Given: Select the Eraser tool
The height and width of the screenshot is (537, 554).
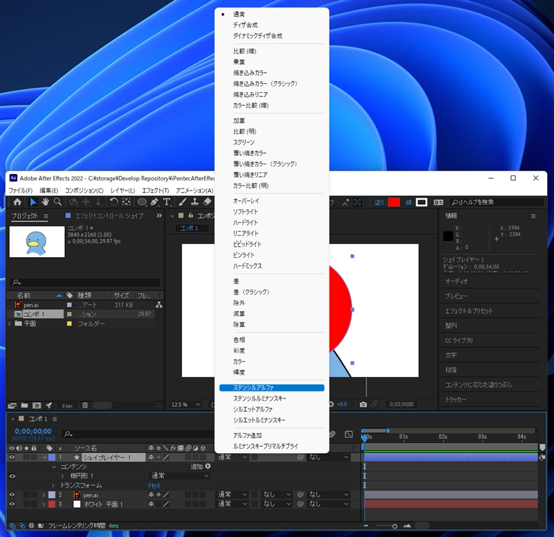Looking at the screenshot, I should click(207, 202).
